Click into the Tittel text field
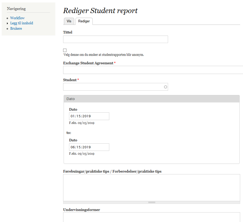Image resolution: width=243 pixels, height=222 pixels. pyautogui.click(x=115, y=39)
